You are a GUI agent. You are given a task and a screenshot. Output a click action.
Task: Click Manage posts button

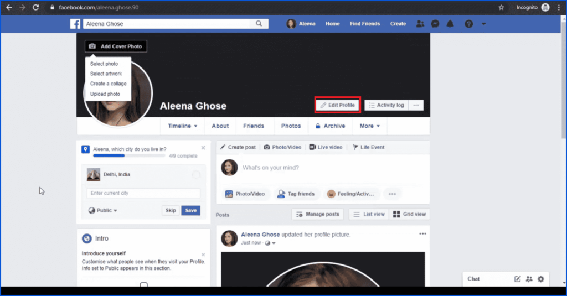click(317, 214)
